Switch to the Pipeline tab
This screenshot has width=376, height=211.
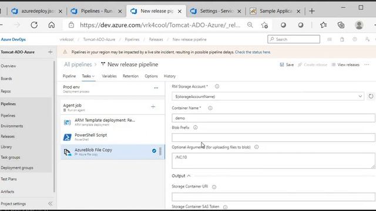coord(69,76)
